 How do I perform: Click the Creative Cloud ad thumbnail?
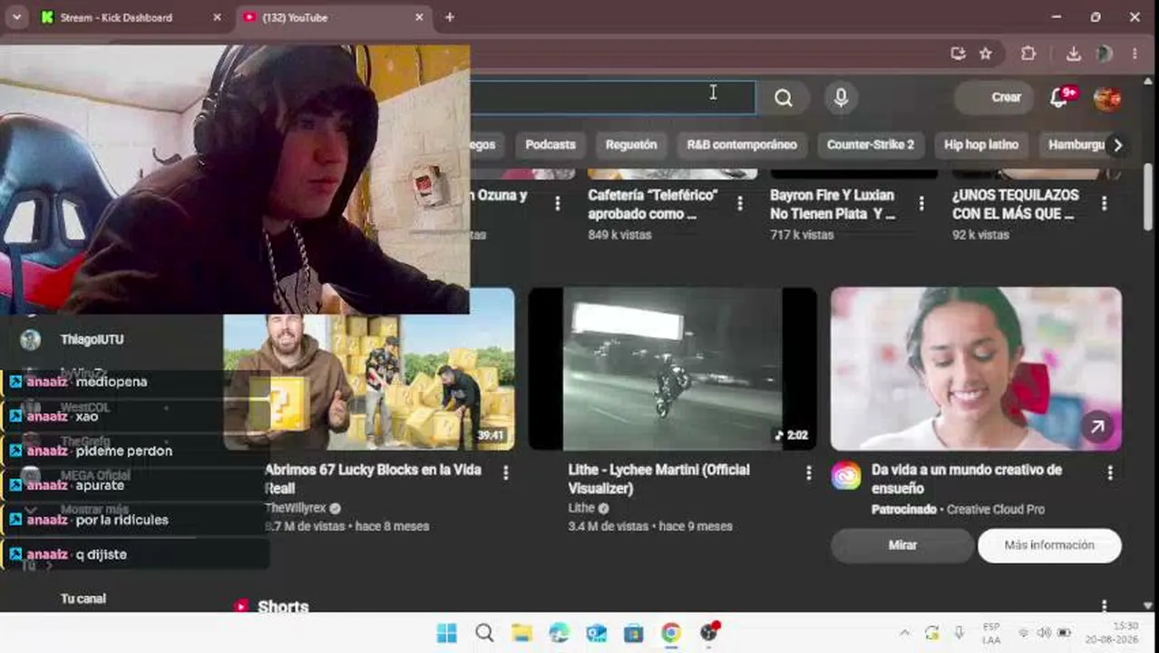(976, 369)
